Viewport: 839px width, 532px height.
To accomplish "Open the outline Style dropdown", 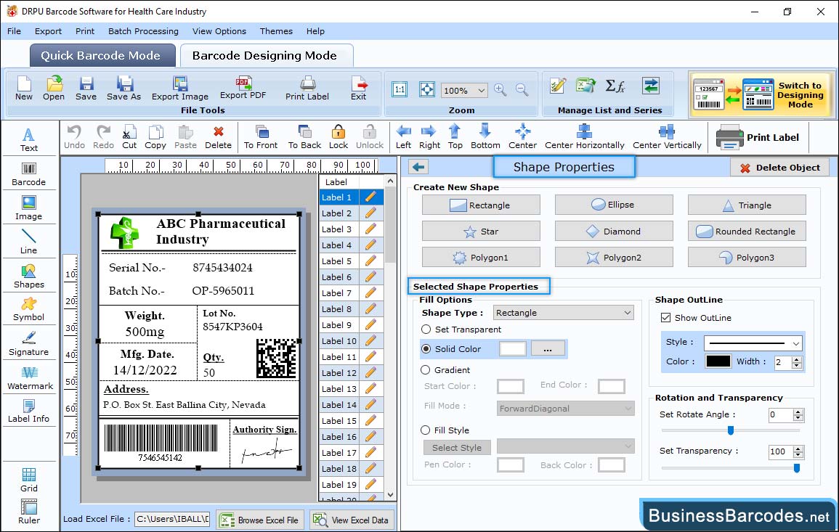I will tap(753, 343).
